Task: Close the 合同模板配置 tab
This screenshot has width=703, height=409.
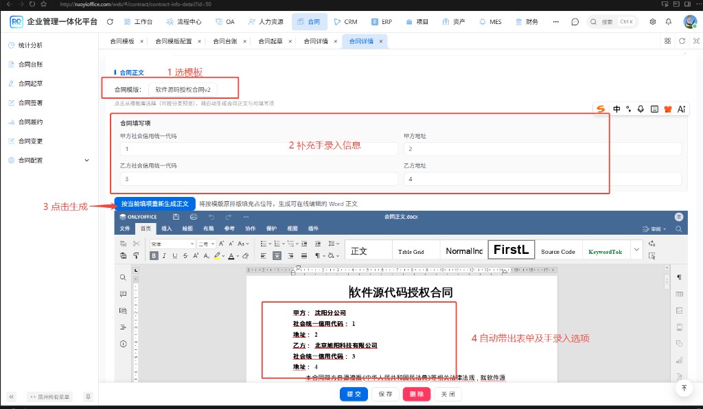Action: (199, 41)
